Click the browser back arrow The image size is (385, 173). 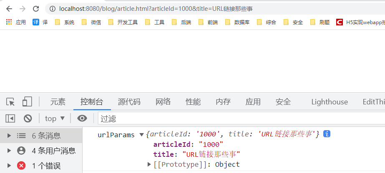(9, 9)
